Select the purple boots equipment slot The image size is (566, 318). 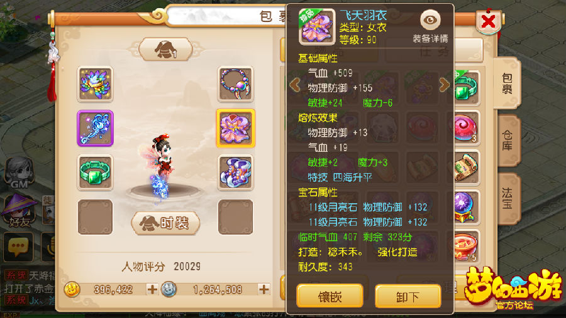pyautogui.click(x=235, y=172)
